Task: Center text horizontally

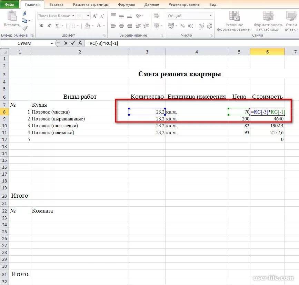Action: (121, 26)
